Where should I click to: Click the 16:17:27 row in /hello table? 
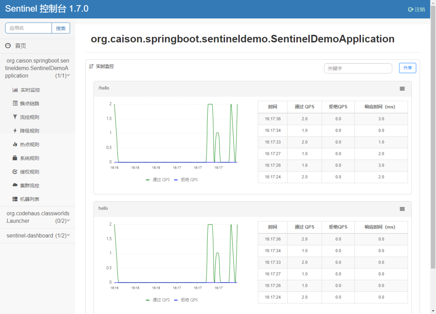pos(333,154)
